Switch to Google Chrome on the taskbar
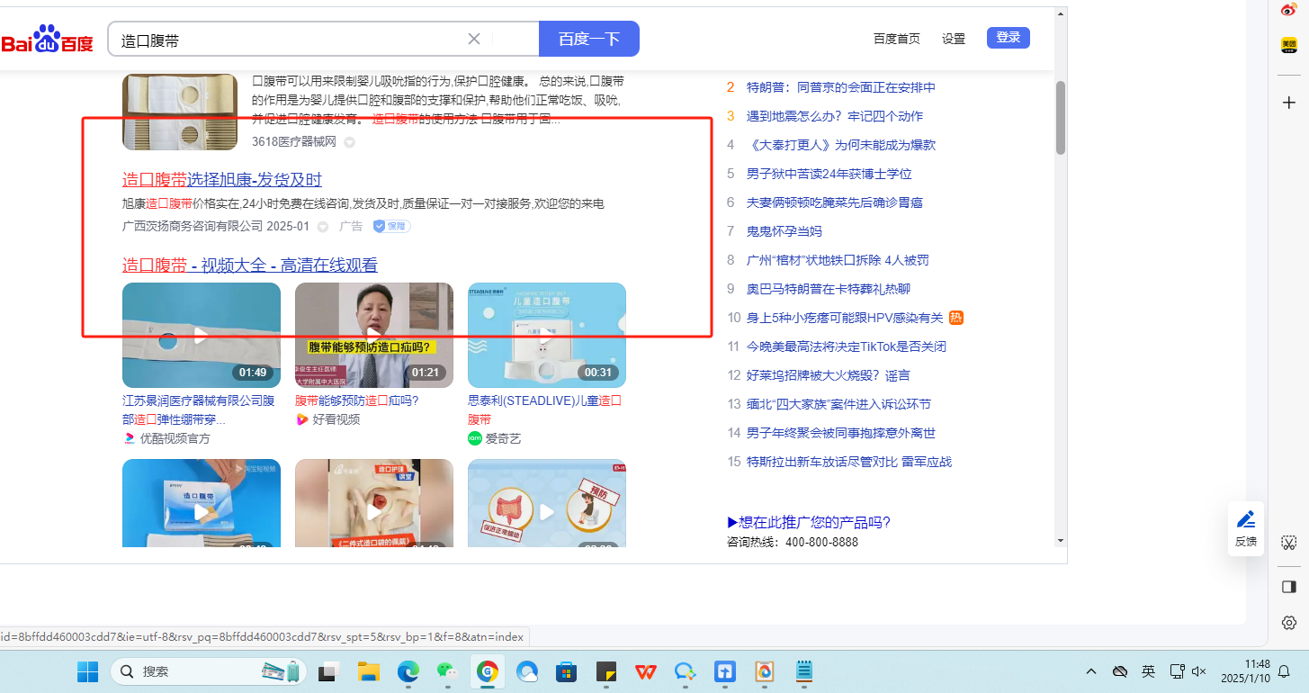Viewport: 1309px width, 693px height. [x=488, y=671]
